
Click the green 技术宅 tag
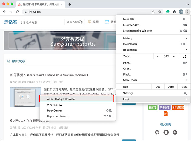pos(153,107)
